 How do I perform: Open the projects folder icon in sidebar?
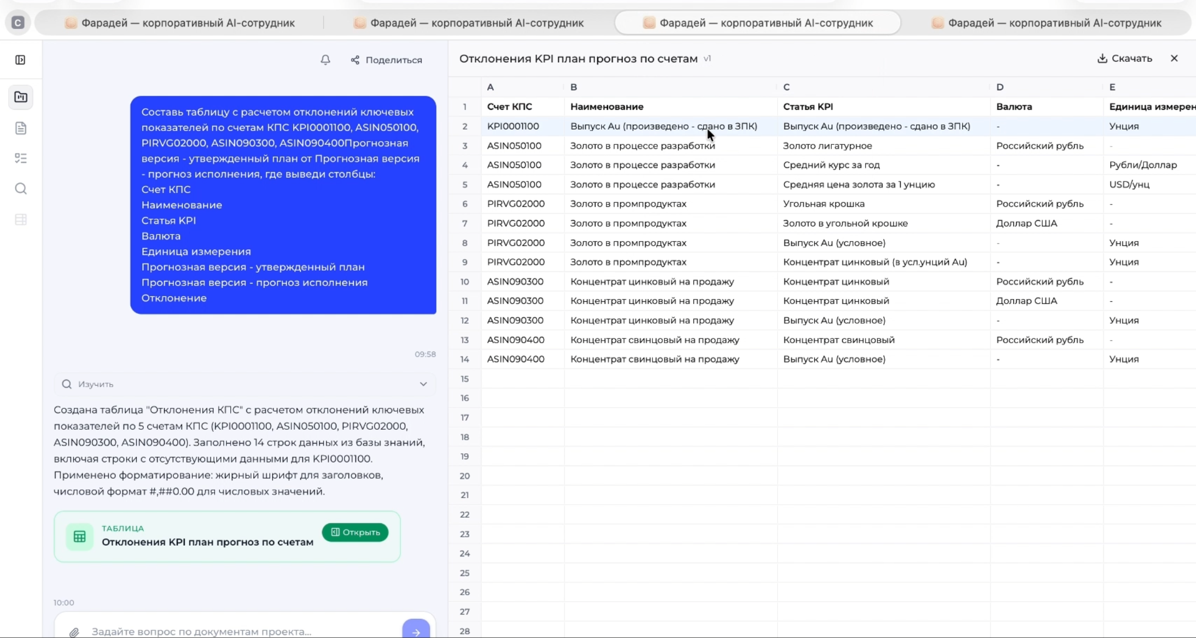21,97
